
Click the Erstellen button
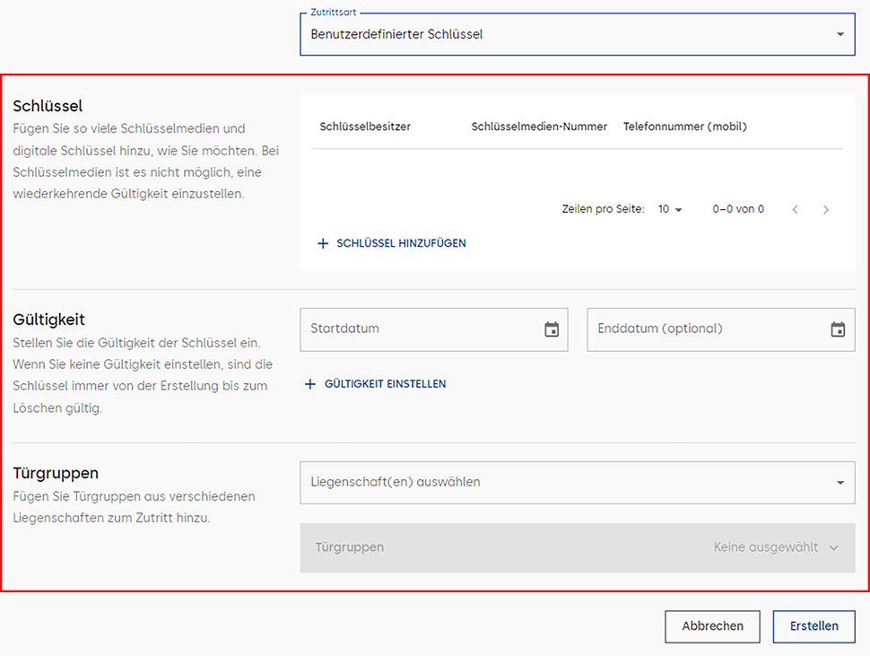click(x=814, y=626)
